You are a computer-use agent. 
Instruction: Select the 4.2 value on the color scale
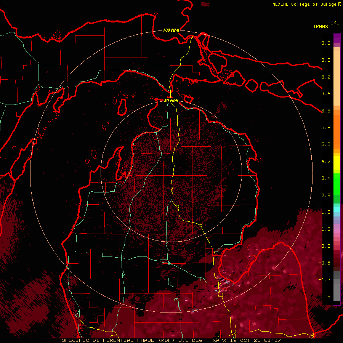(326, 162)
